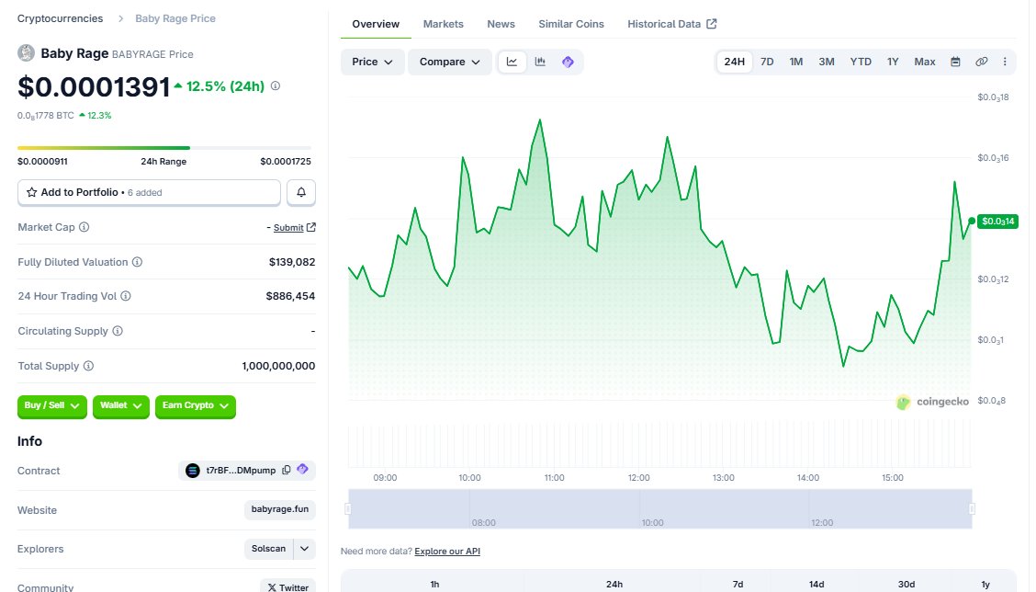Click the star icon in Add to Portfolio
Screen dimensions: 1036x592
[32, 192]
